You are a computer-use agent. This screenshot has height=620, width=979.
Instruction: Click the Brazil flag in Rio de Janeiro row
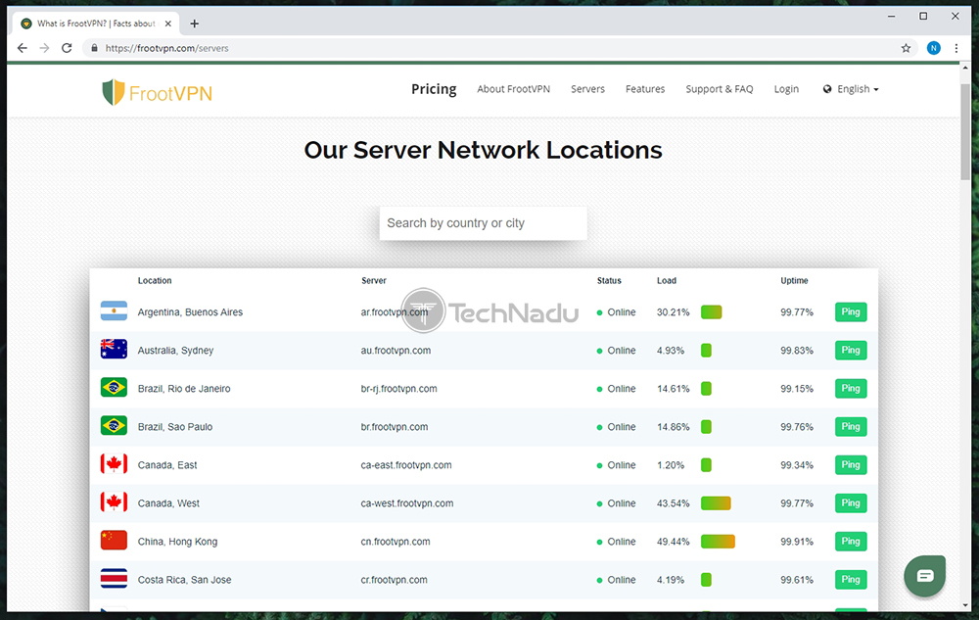point(114,387)
